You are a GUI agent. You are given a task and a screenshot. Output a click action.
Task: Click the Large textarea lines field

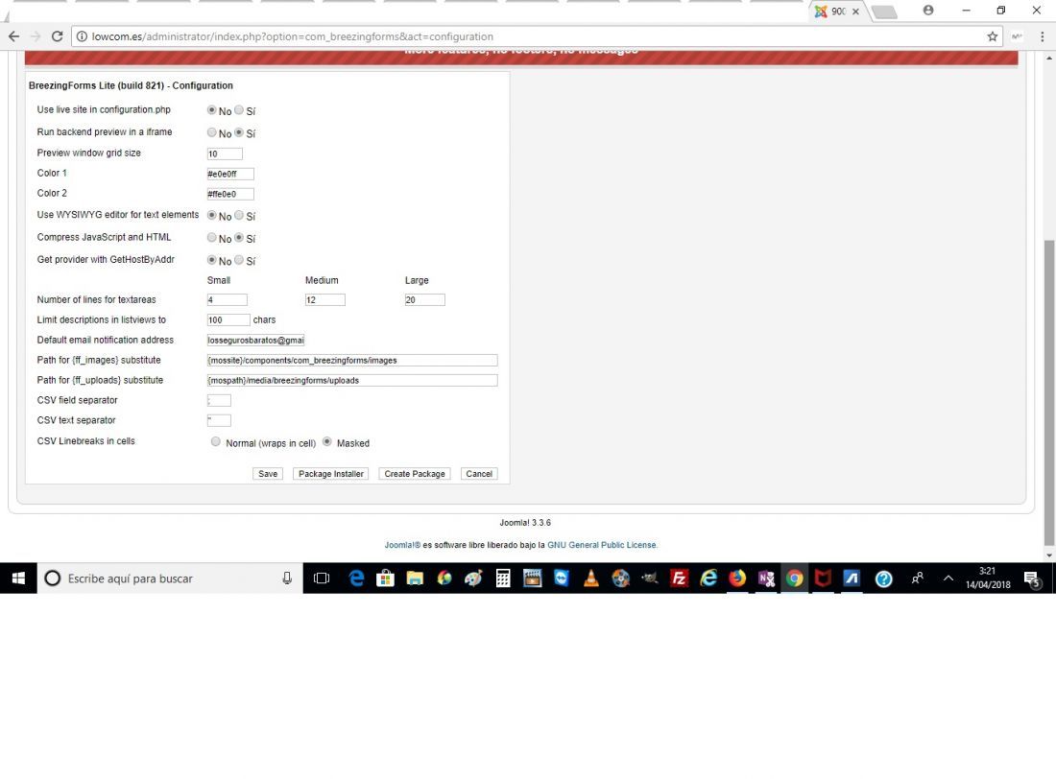[425, 299]
